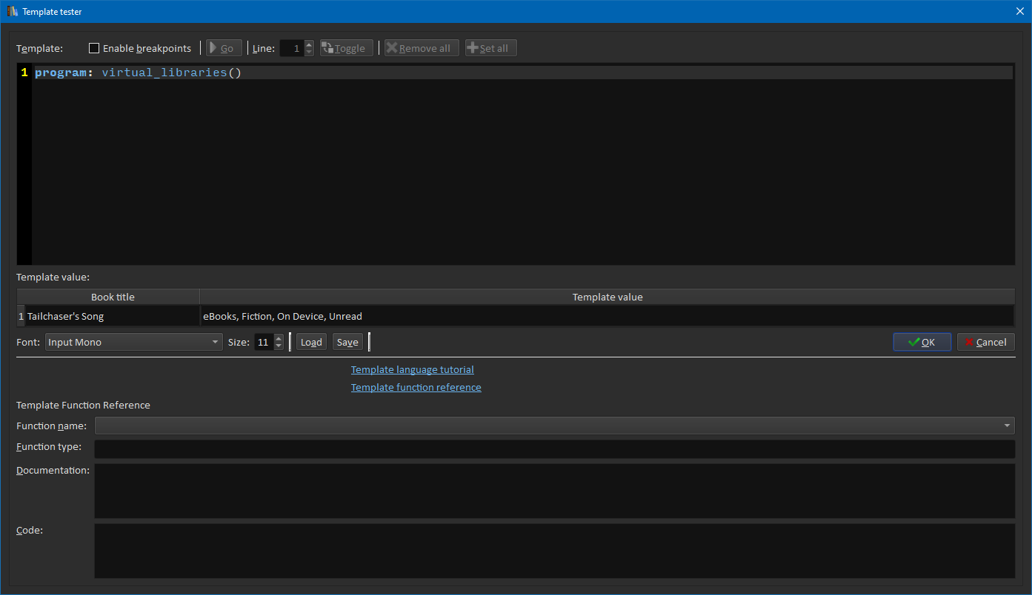This screenshot has height=595, width=1032.
Task: Click row number 1 header in results table
Action: click(x=21, y=316)
